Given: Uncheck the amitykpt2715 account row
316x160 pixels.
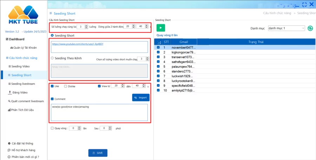Looking at the screenshot, I should click(158, 90).
